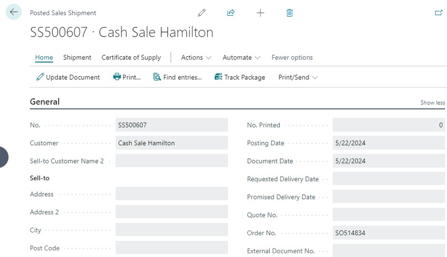
Task: Click the share icon in header
Action: (x=231, y=13)
